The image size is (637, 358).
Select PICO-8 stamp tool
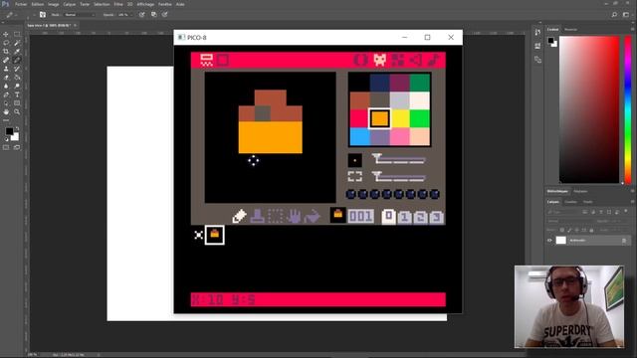[x=257, y=216]
